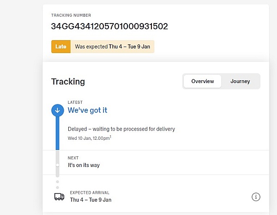
Task: Click the grey dotted timeline segment above the truck
Action: 57,184
